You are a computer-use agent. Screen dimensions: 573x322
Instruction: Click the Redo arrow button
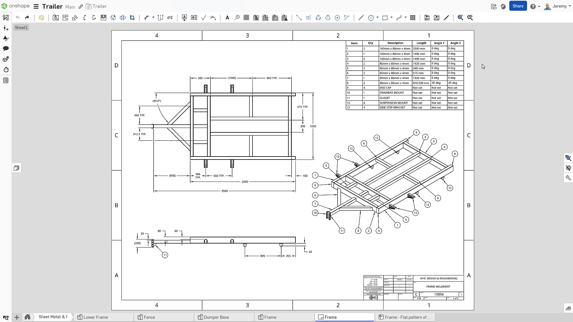pos(27,18)
